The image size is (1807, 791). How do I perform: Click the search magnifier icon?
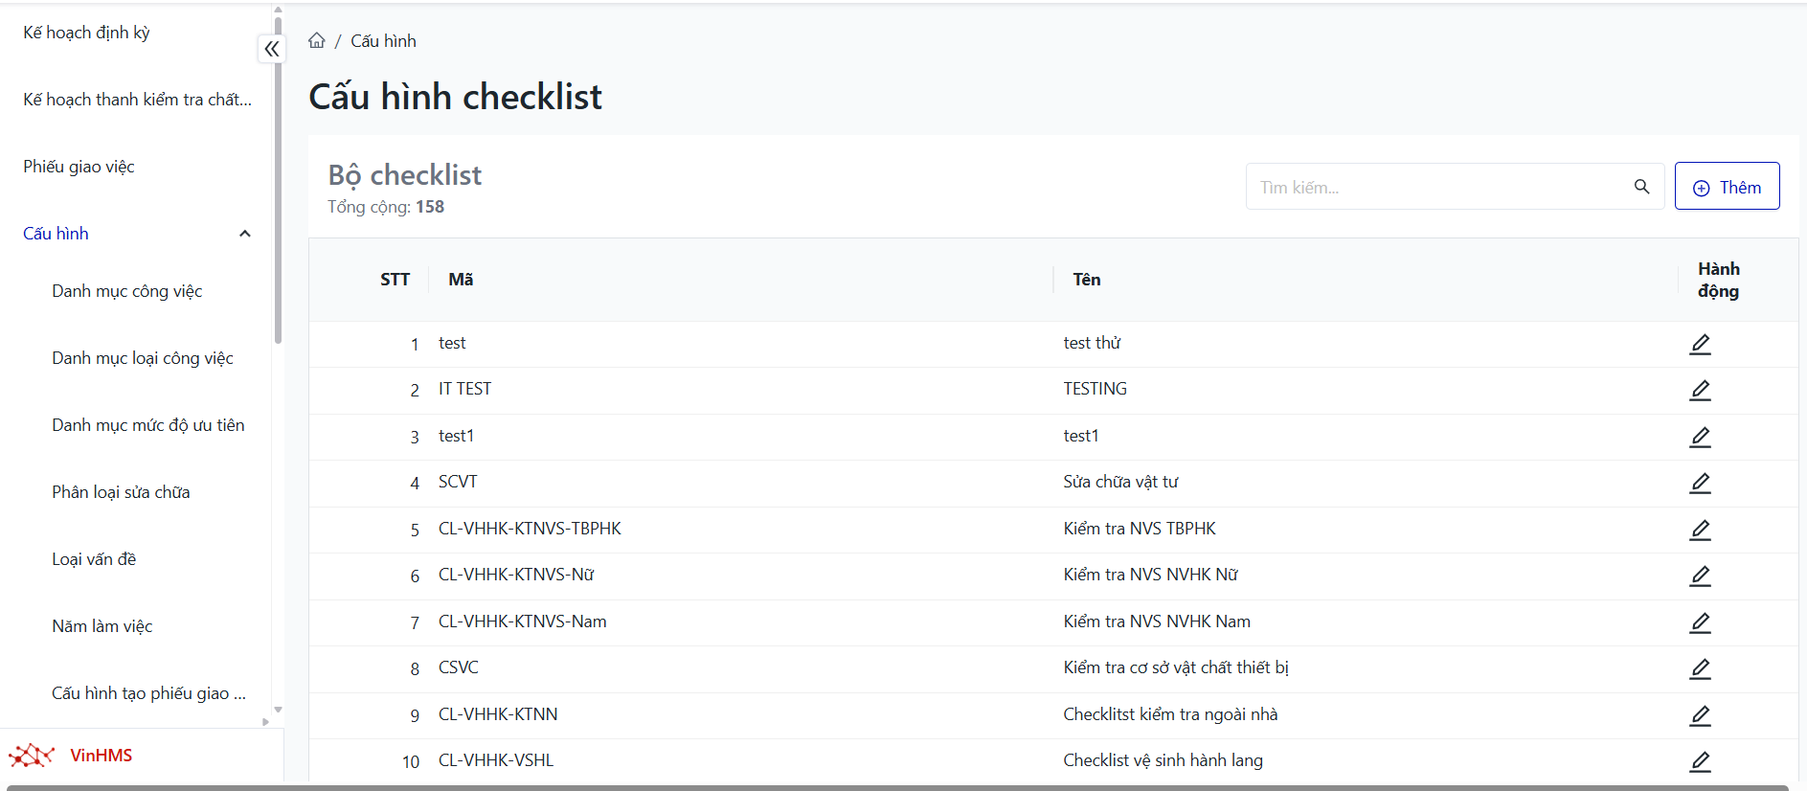pos(1641,187)
